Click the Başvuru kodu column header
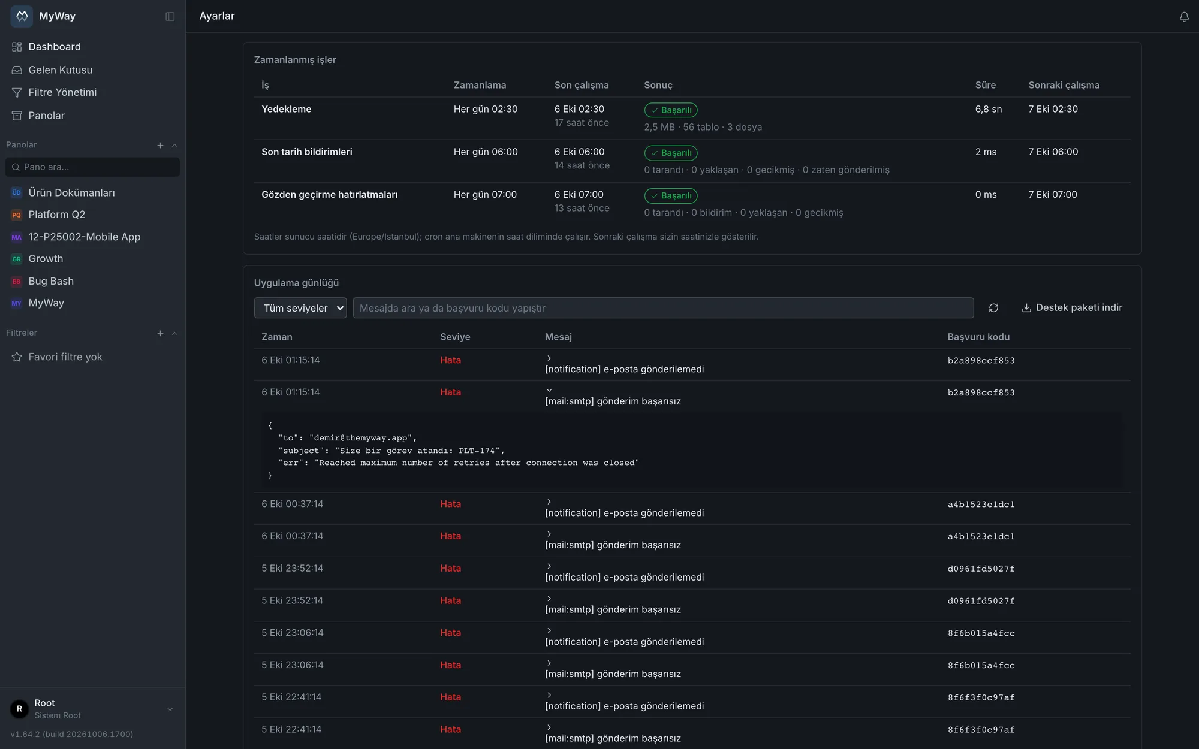Viewport: 1199px width, 749px height. pos(978,337)
